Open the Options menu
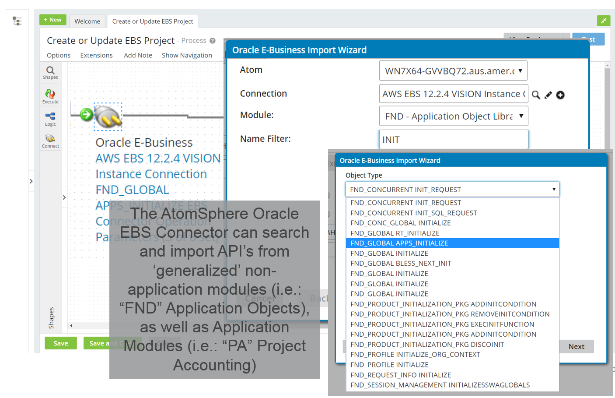Viewport: 615px width, 398px height. pos(59,55)
